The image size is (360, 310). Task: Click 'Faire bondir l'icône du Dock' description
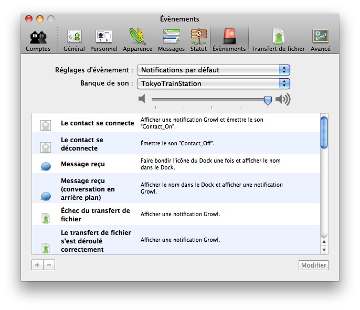(x=210, y=164)
